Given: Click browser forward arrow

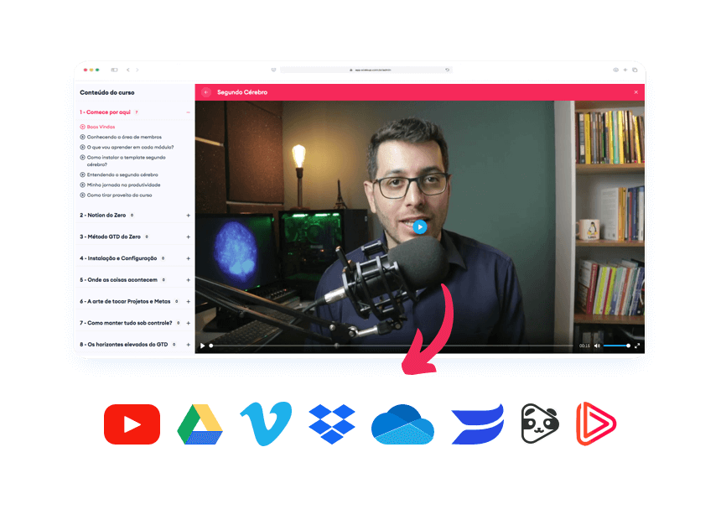Looking at the screenshot, I should [x=137, y=70].
